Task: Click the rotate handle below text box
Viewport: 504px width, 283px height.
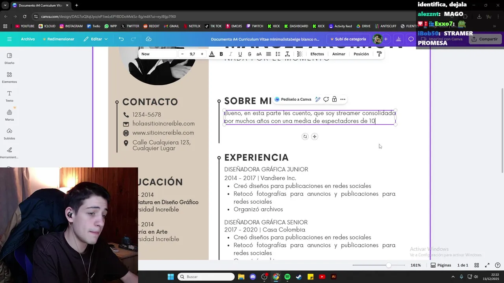Action: pos(305,136)
